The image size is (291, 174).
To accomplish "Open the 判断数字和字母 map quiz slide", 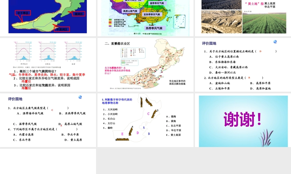I will (x=145, y=120).
